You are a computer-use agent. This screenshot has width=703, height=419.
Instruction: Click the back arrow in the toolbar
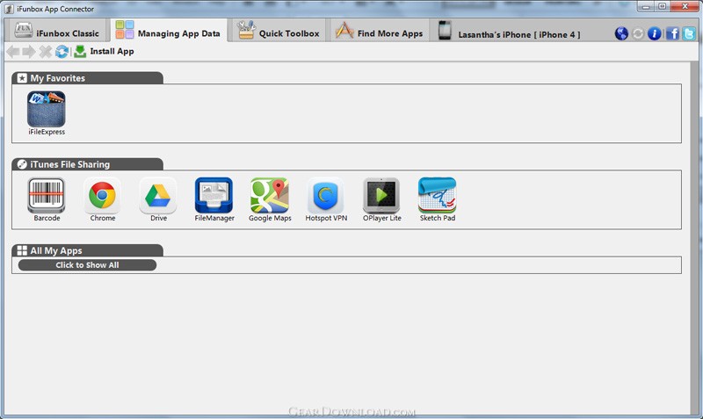tap(13, 52)
